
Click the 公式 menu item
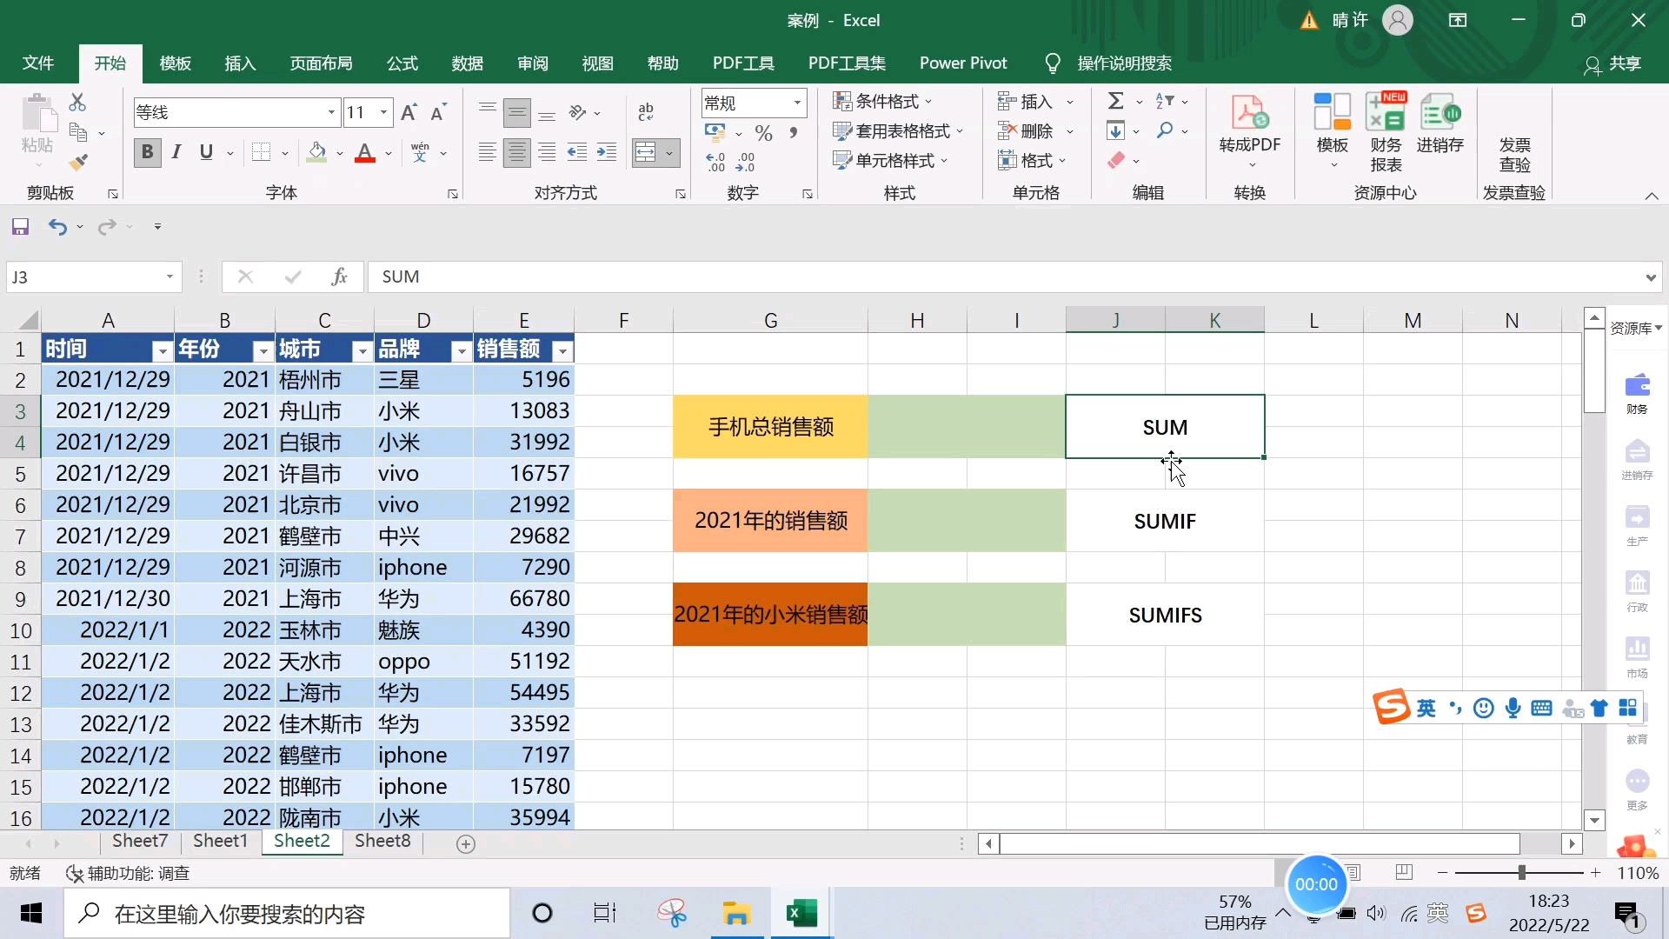point(402,63)
